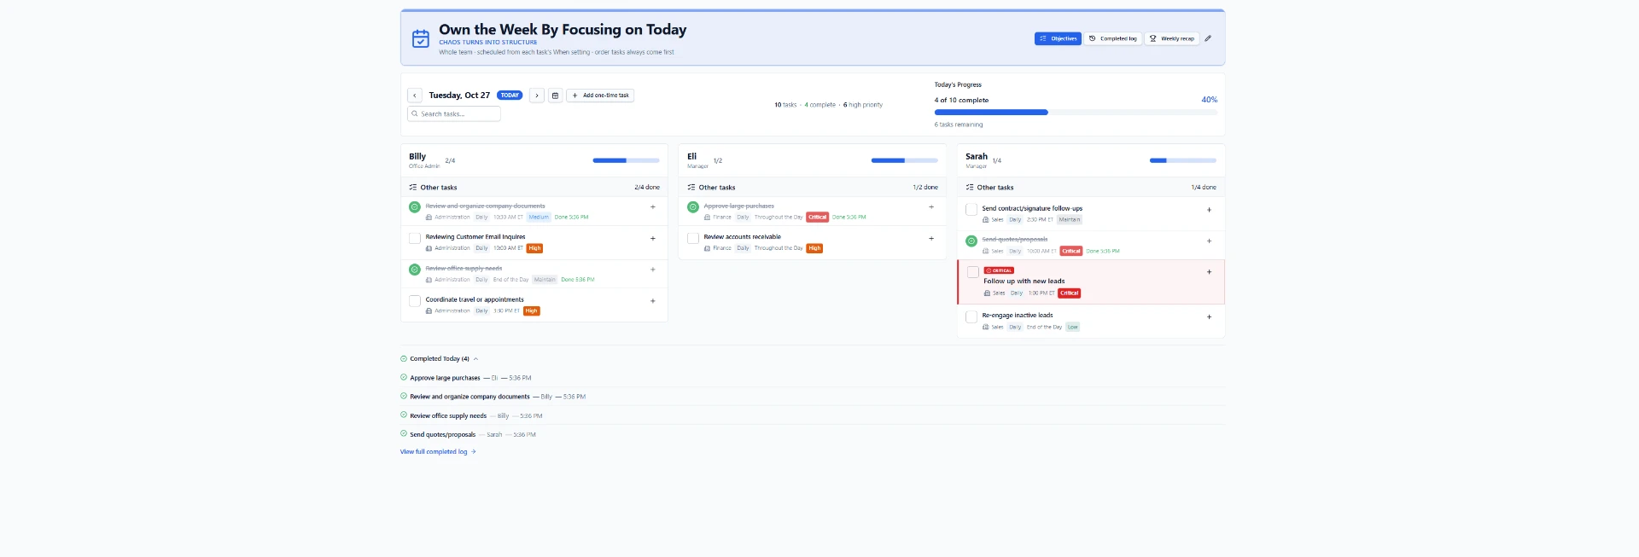The width and height of the screenshot is (1639, 557).
Task: Go to next day with right chevron
Action: (537, 96)
